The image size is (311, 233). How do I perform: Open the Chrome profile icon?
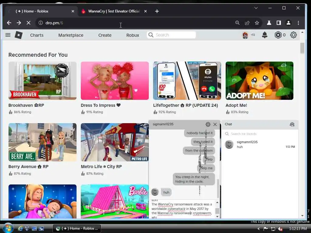pyautogui.click(x=289, y=23)
